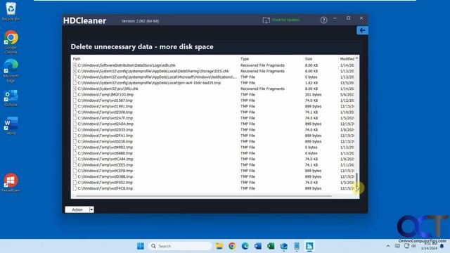Open Edge from the taskbar
Viewport: 450px width, 253px height.
pos(245,246)
